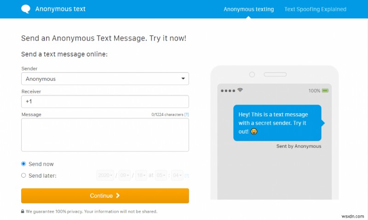Click the Receiver phone number field
This screenshot has height=220, width=368.
click(x=105, y=102)
